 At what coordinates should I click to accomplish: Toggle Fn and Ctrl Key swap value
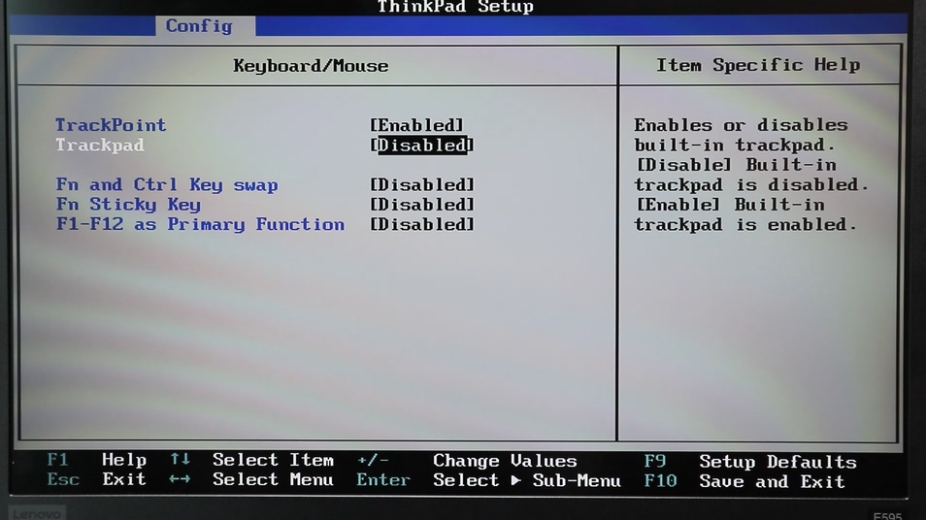[x=421, y=184]
